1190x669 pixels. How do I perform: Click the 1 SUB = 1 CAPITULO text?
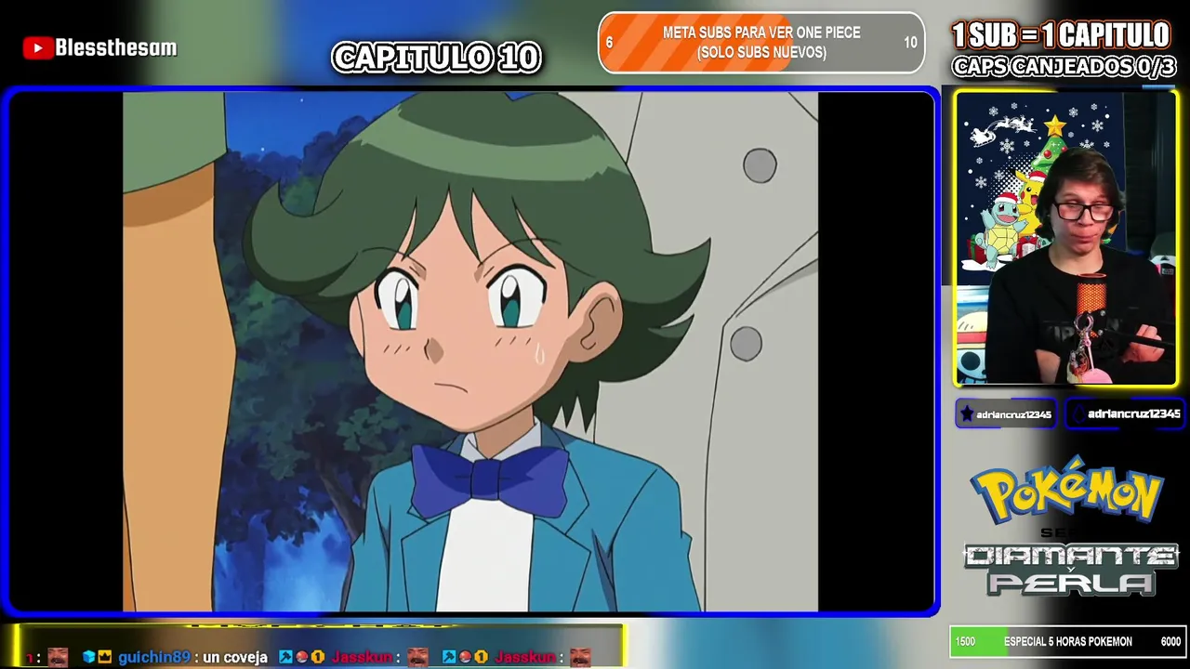pyautogui.click(x=1061, y=35)
